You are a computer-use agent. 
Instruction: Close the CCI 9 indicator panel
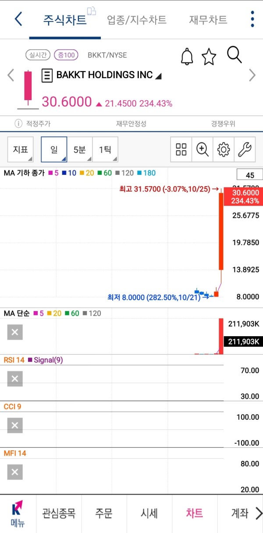pyautogui.click(x=15, y=425)
